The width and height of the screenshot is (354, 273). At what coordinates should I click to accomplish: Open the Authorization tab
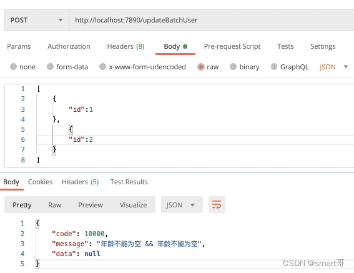[69, 46]
